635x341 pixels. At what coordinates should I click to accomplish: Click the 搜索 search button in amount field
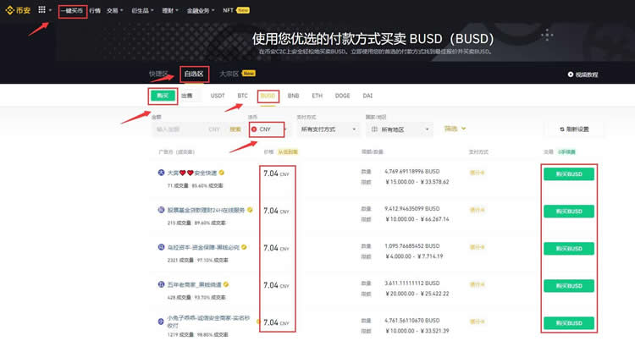(x=235, y=129)
